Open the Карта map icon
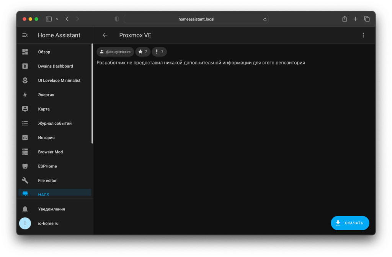 (25, 109)
